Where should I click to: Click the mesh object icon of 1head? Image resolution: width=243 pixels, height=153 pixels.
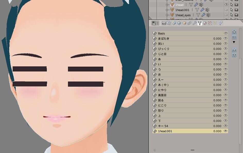pyautogui.click(x=172, y=5)
